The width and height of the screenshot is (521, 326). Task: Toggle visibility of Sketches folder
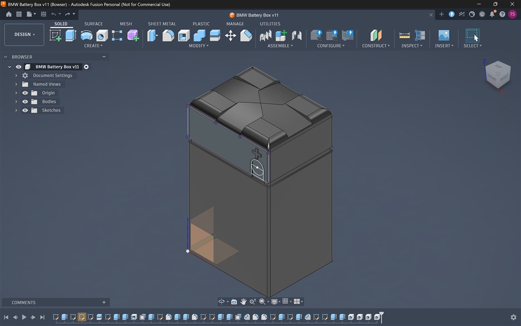coord(25,110)
